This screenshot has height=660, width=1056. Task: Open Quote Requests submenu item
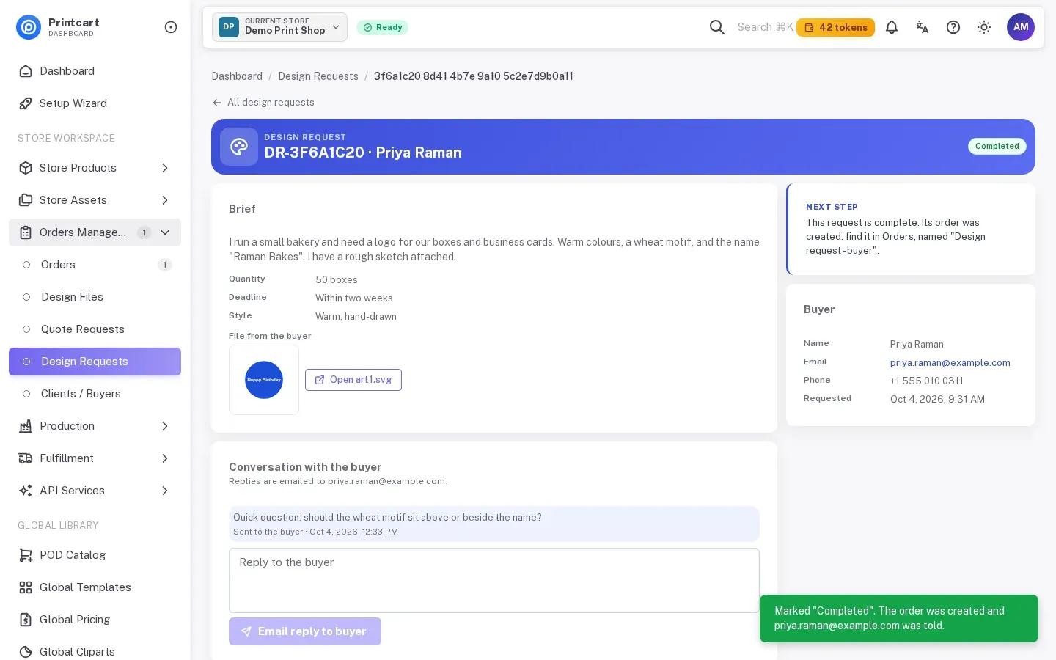[x=95, y=329]
